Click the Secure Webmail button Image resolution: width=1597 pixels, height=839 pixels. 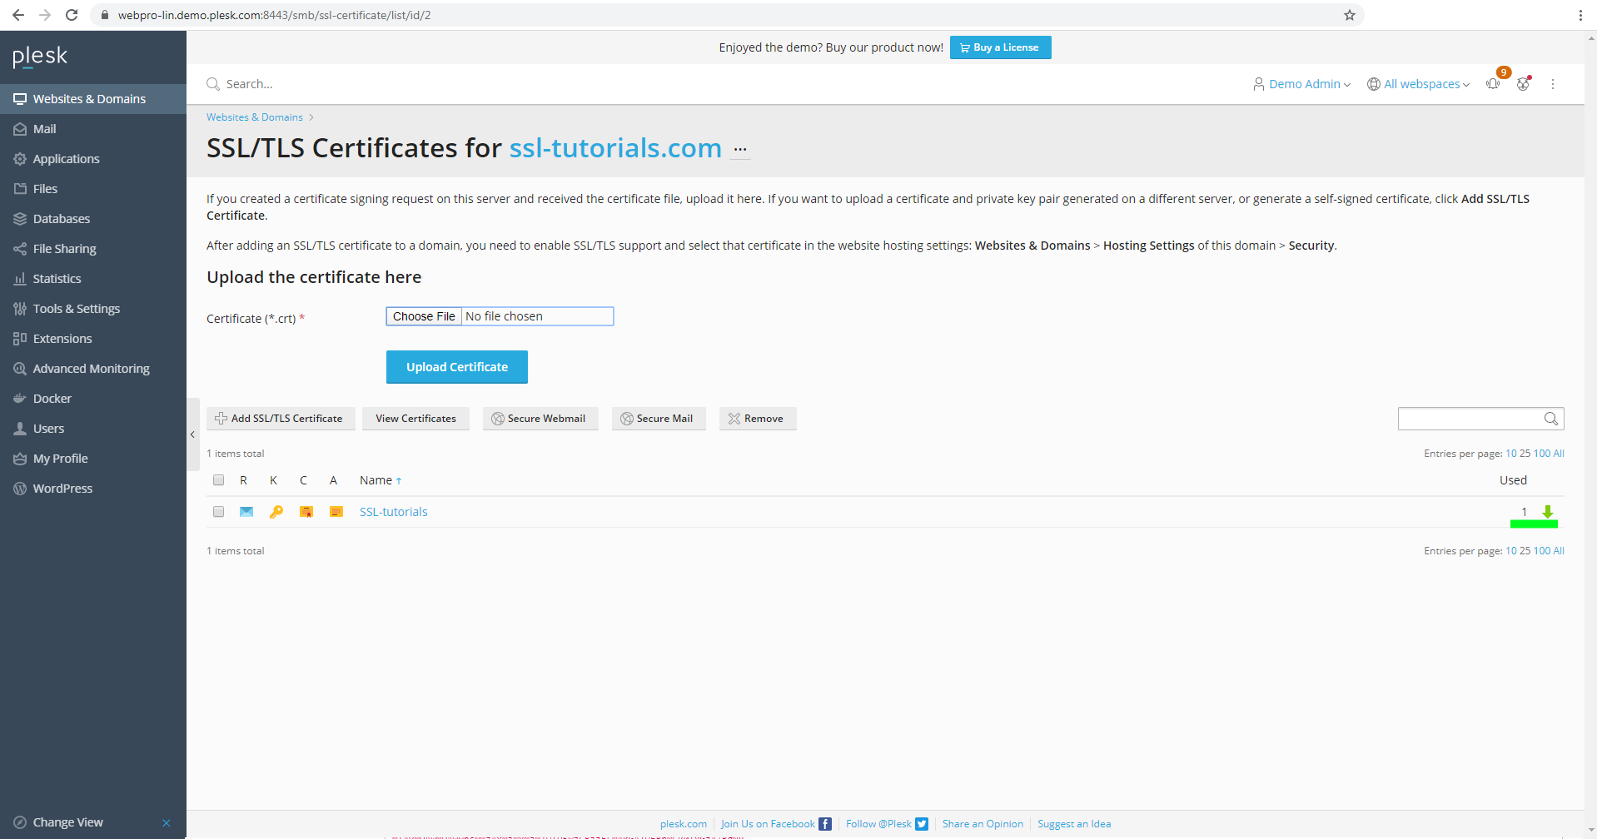pyautogui.click(x=540, y=419)
